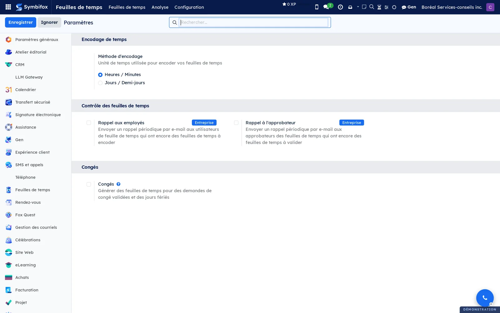
Task: Open Atelier éditorial settings
Action: pos(36,52)
